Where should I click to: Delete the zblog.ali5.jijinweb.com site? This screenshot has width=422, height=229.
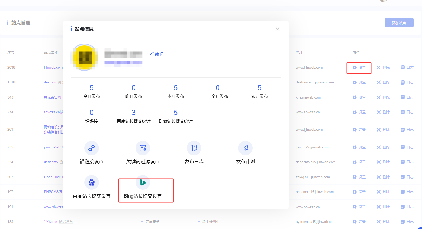click(x=383, y=177)
